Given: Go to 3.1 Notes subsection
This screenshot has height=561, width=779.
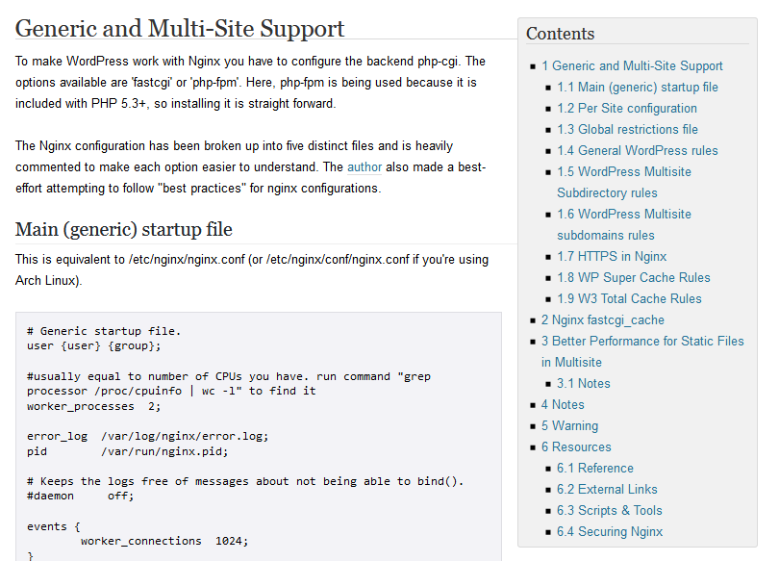Looking at the screenshot, I should coord(583,384).
